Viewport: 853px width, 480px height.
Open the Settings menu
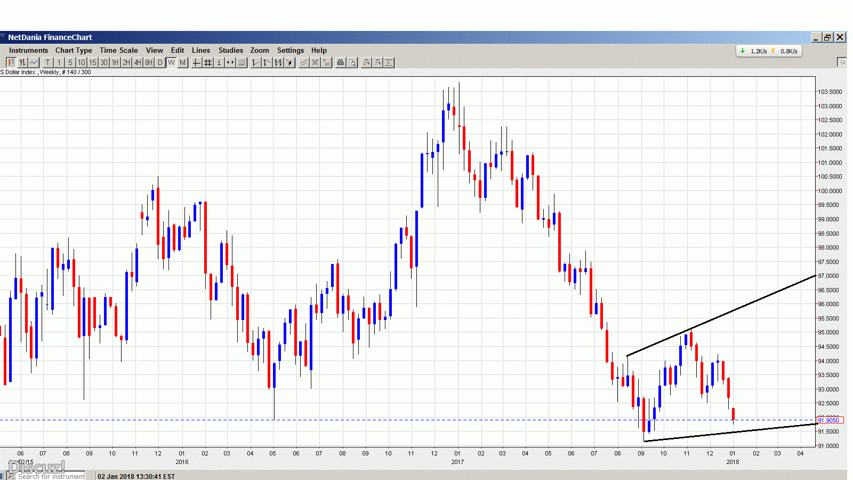(x=291, y=50)
